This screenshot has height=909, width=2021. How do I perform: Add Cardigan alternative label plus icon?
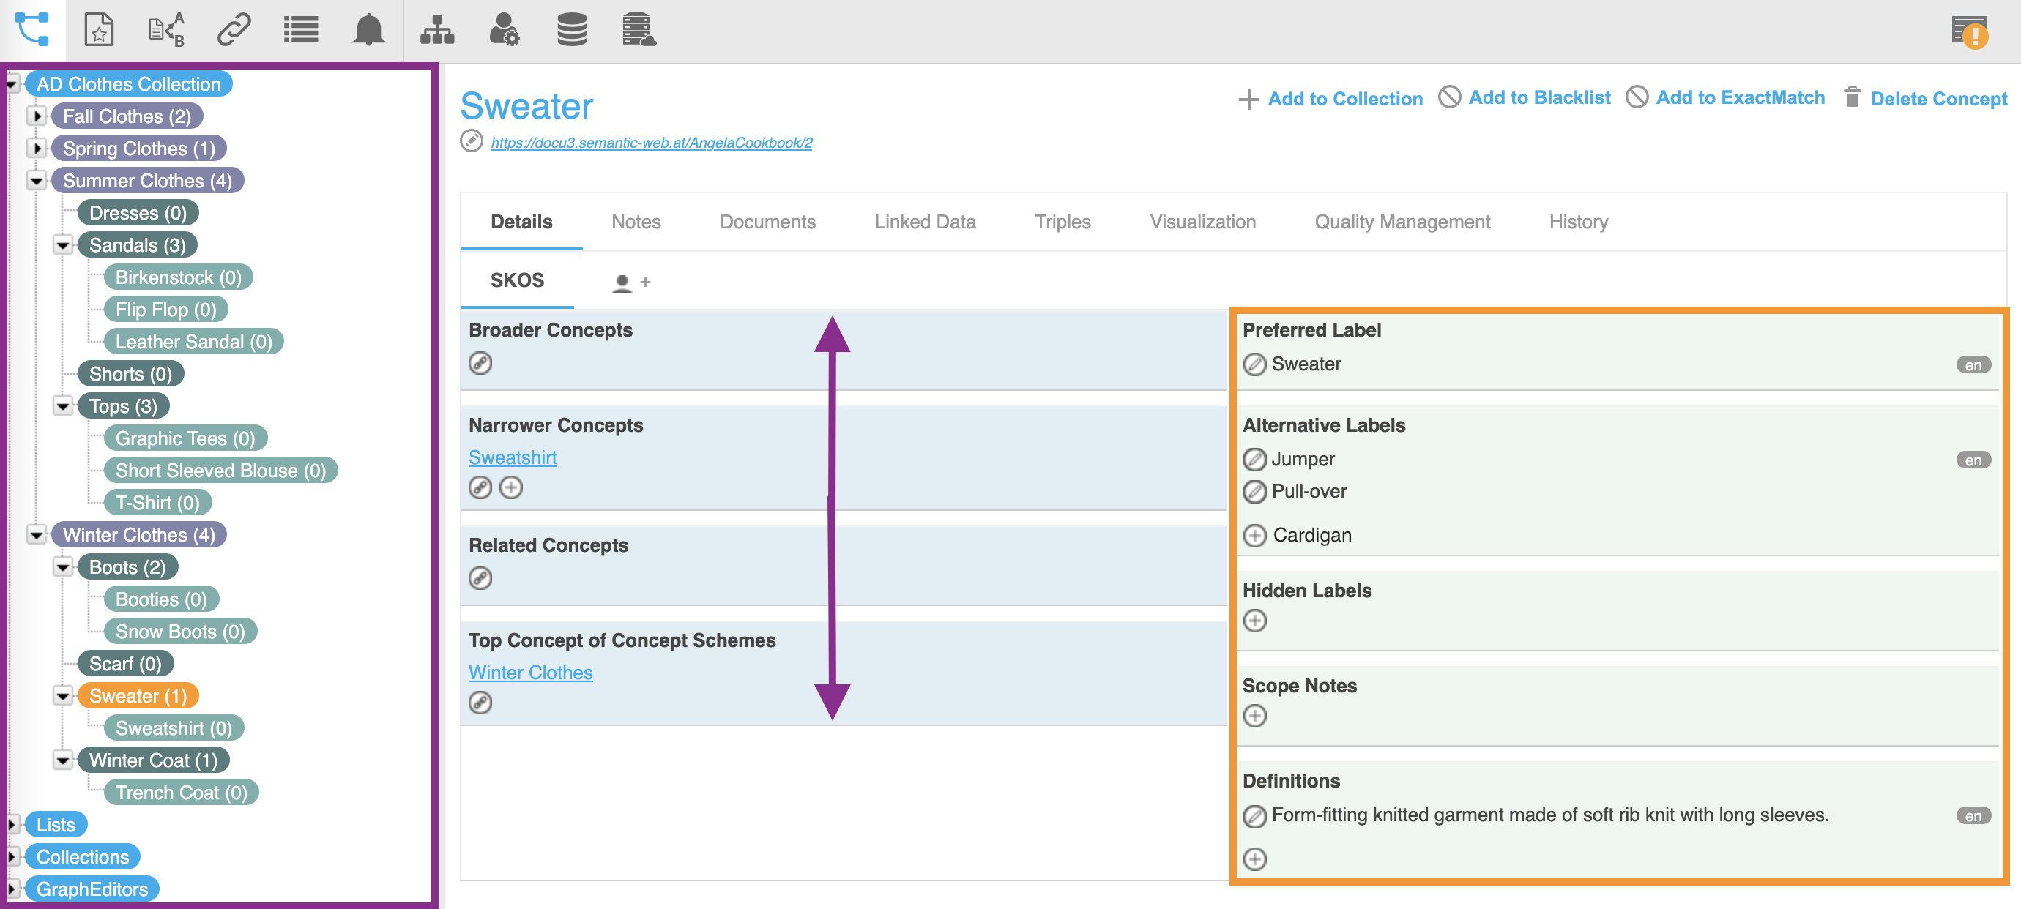point(1254,536)
